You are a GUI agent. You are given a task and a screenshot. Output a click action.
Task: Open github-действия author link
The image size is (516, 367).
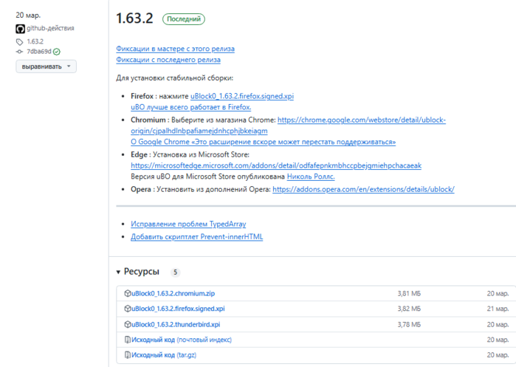(x=50, y=28)
